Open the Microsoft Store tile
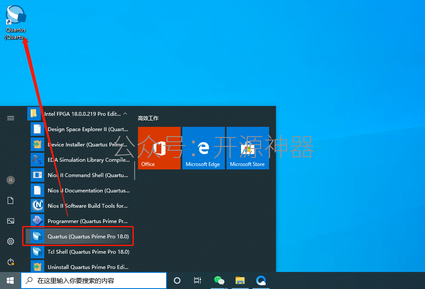 click(248, 148)
